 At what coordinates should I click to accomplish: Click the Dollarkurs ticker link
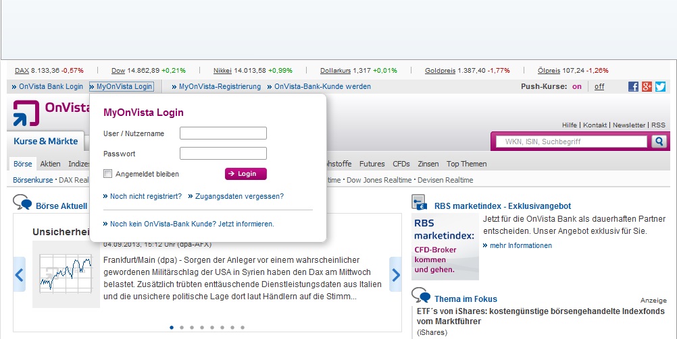[x=336, y=71]
